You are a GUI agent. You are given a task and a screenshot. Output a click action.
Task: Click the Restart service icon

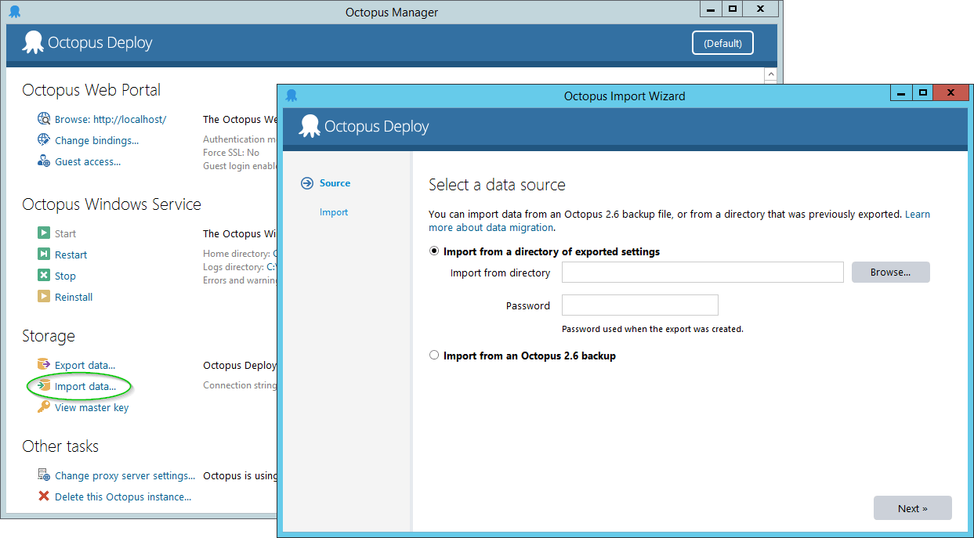click(x=44, y=255)
